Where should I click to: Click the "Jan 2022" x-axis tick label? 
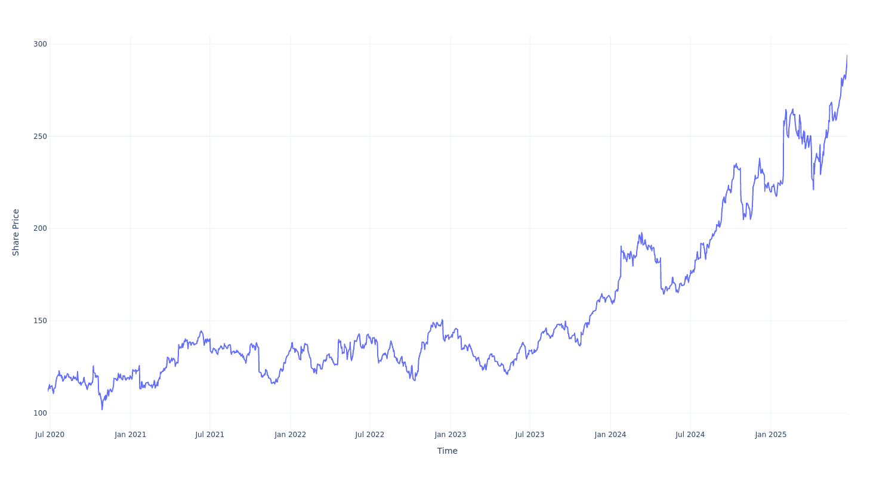click(291, 435)
